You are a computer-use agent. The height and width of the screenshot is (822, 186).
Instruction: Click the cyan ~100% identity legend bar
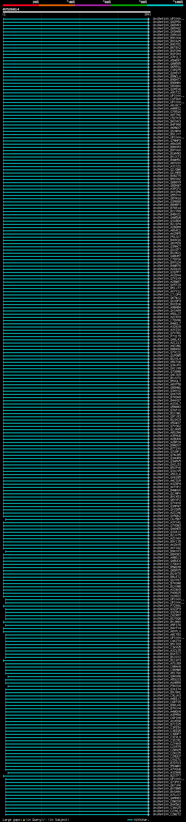tap(165, 6)
